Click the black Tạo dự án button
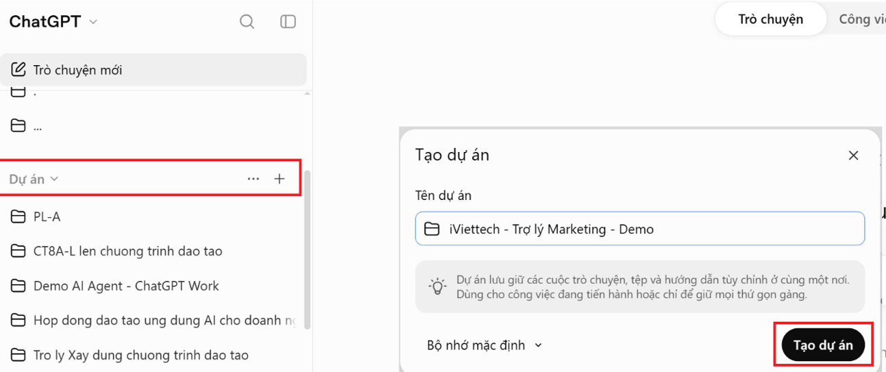Viewport: 886px width, 372px height. point(823,345)
